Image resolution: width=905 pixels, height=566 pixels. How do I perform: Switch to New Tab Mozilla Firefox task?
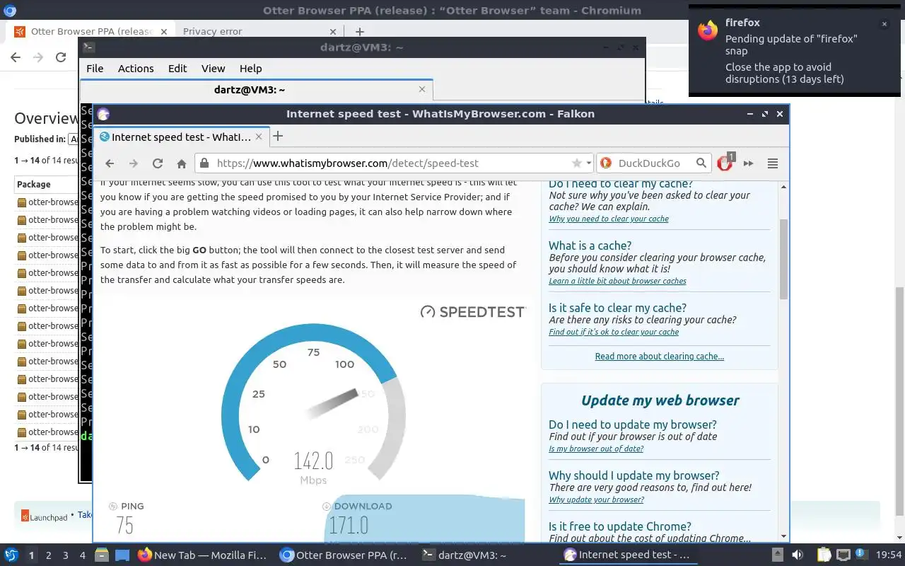click(x=204, y=555)
